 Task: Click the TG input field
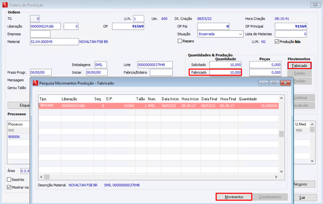click(35, 19)
